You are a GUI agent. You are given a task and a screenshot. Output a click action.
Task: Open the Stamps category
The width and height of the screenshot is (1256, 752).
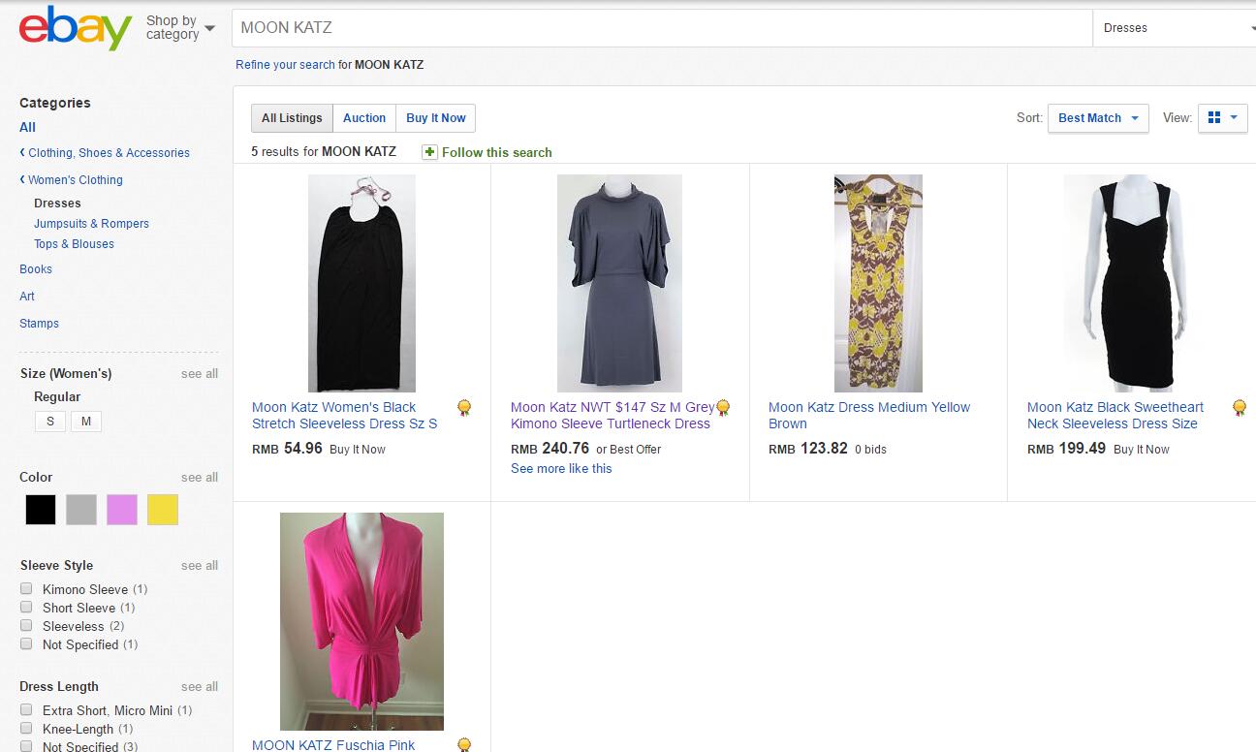tap(39, 324)
